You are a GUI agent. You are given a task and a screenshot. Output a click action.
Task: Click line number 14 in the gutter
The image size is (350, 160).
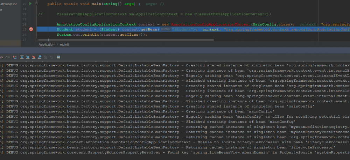(24, 24)
